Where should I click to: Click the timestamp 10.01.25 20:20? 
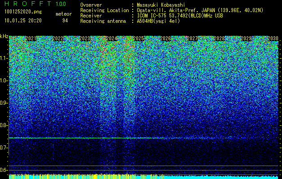tap(23, 21)
